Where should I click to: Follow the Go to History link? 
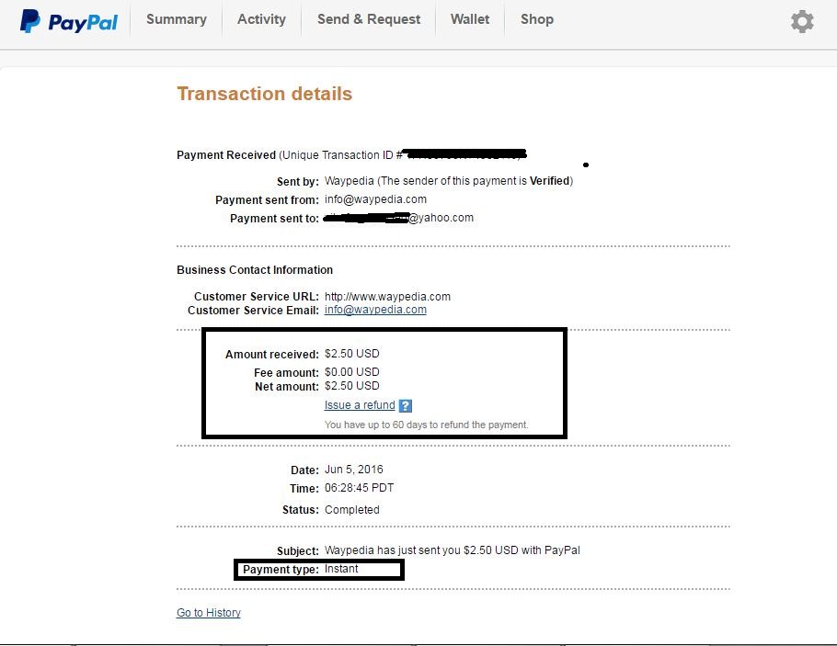click(x=209, y=612)
